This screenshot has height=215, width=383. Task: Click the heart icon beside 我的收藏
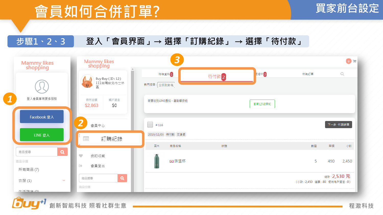(x=81, y=156)
